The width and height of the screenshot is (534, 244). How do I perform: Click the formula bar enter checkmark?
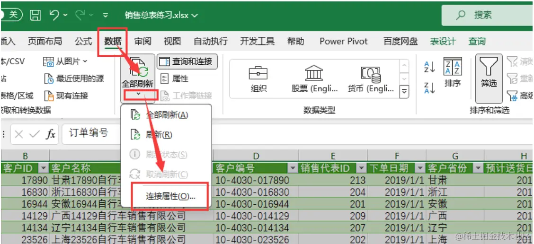[35, 134]
